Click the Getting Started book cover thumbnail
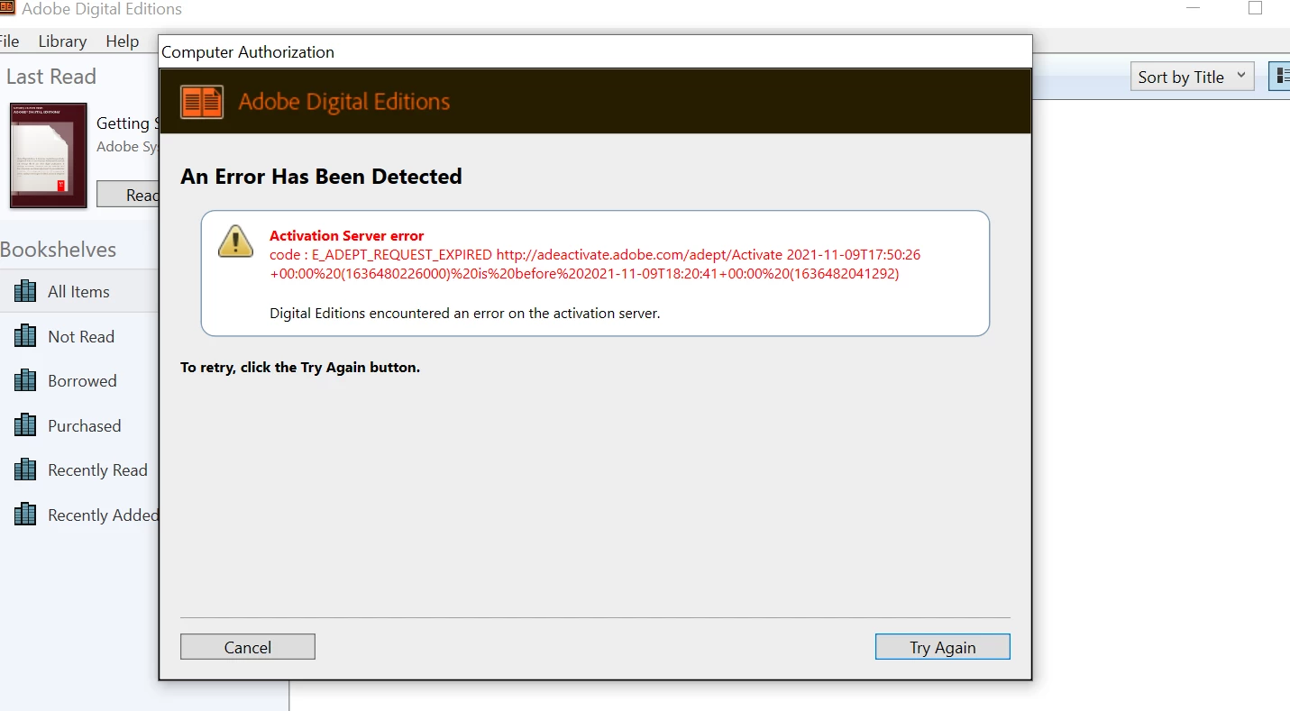This screenshot has width=1290, height=711. [x=49, y=155]
